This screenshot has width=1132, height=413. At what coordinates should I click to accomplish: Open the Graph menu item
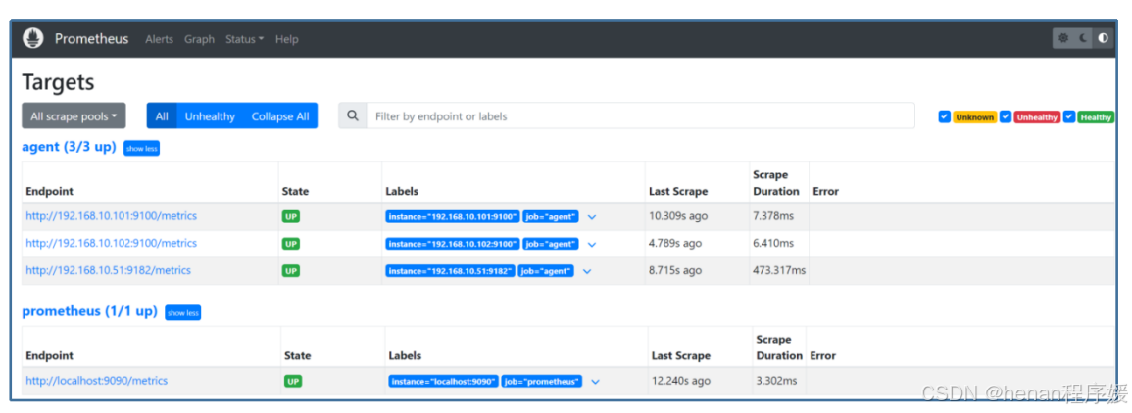(199, 39)
